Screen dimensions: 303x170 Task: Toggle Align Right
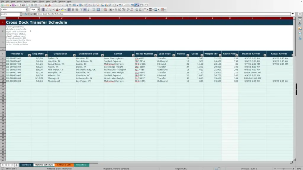click(x=77, y=10)
